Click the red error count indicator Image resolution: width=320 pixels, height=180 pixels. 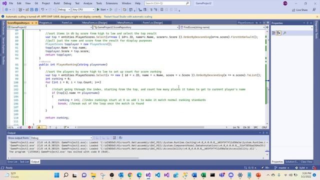coord(30,127)
